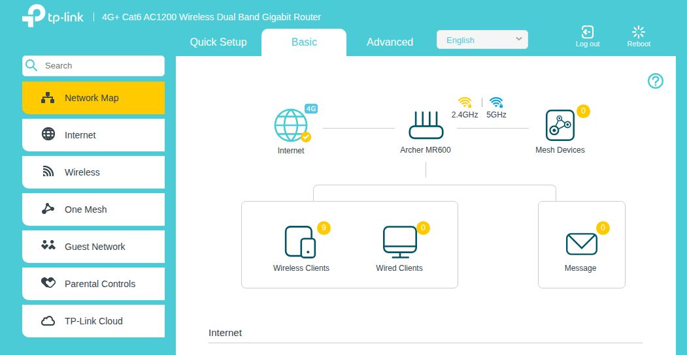Open the Message envelope icon
Viewport: 687px width, 355px height.
(581, 244)
